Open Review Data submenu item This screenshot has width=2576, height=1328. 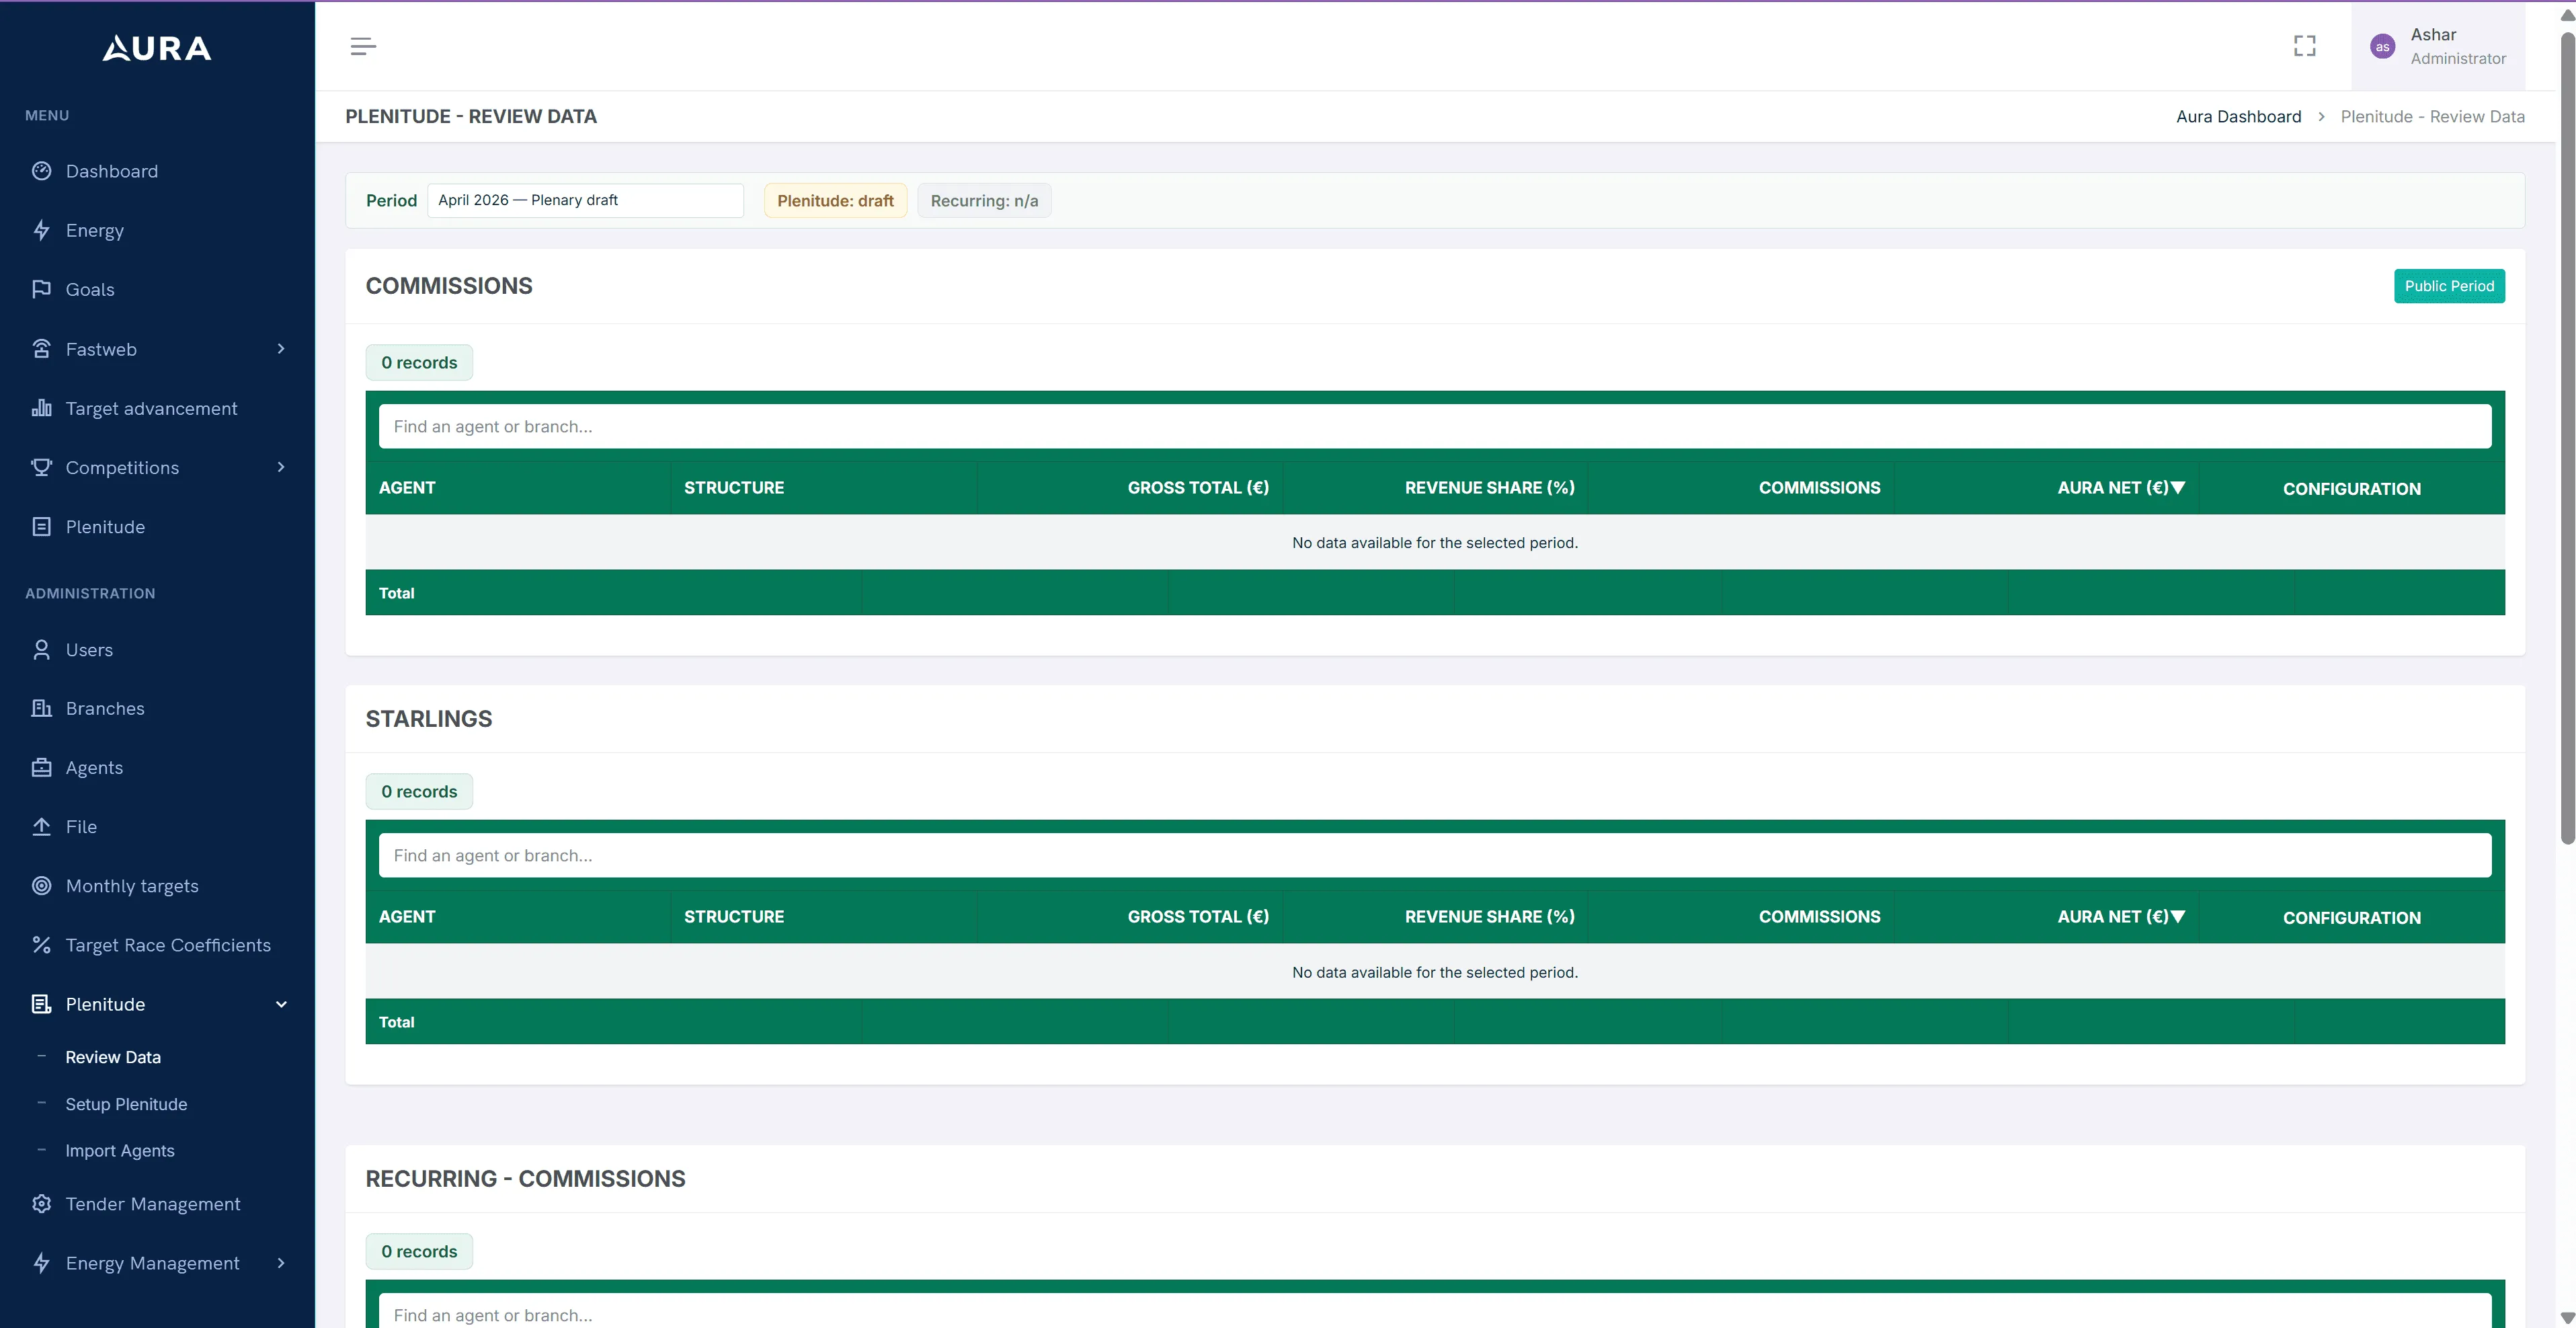pos(113,1057)
